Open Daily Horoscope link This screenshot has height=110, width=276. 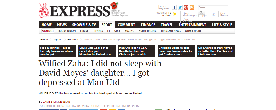(x=189, y=14)
